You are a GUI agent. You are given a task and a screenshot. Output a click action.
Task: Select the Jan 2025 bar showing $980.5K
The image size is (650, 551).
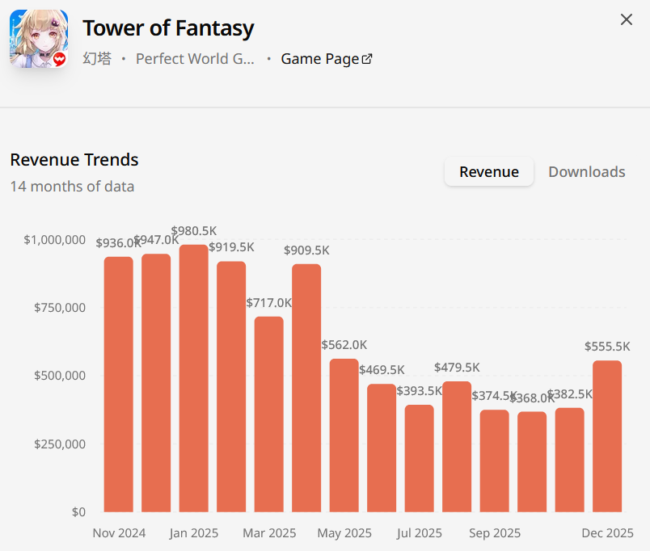click(194, 378)
